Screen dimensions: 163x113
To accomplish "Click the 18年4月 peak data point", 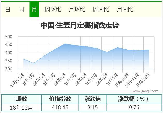I will pyautogui.click(x=65, y=44).
